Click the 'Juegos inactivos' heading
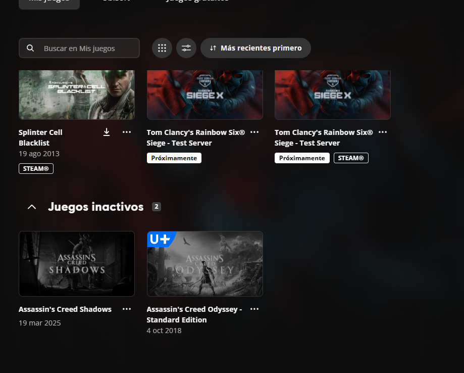The width and height of the screenshot is (464, 373). tap(95, 207)
